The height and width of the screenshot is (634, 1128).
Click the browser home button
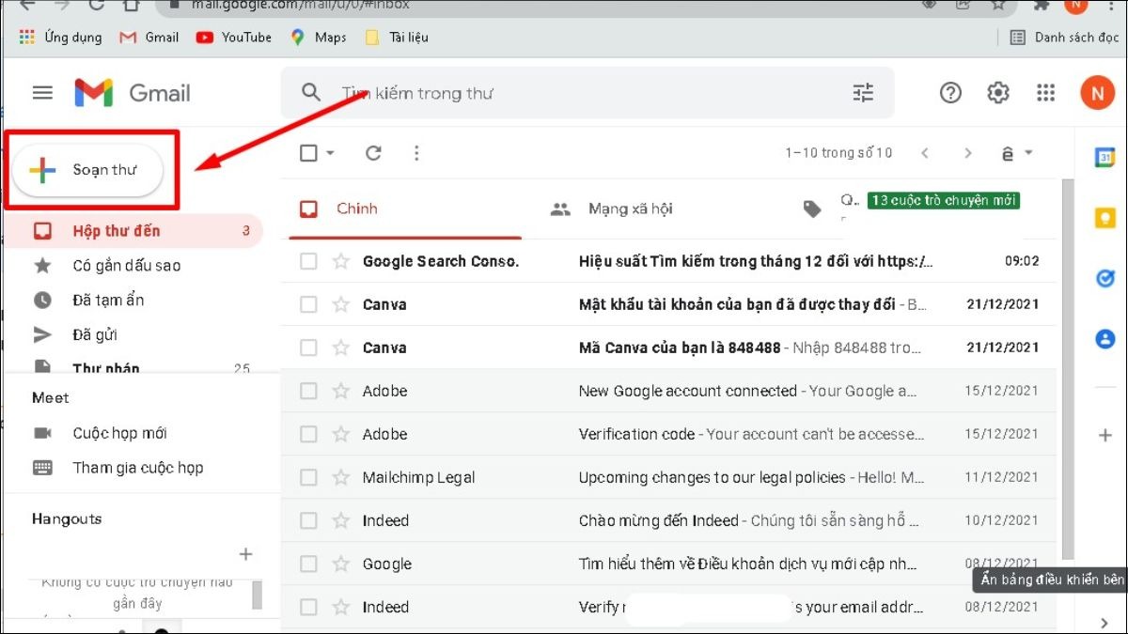click(133, 5)
